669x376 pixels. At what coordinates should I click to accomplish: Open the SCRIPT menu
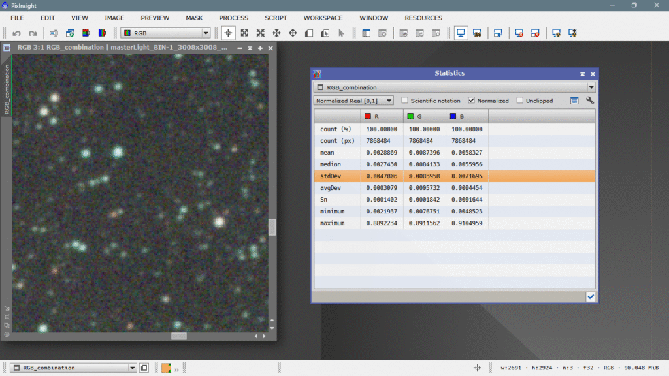pyautogui.click(x=276, y=18)
